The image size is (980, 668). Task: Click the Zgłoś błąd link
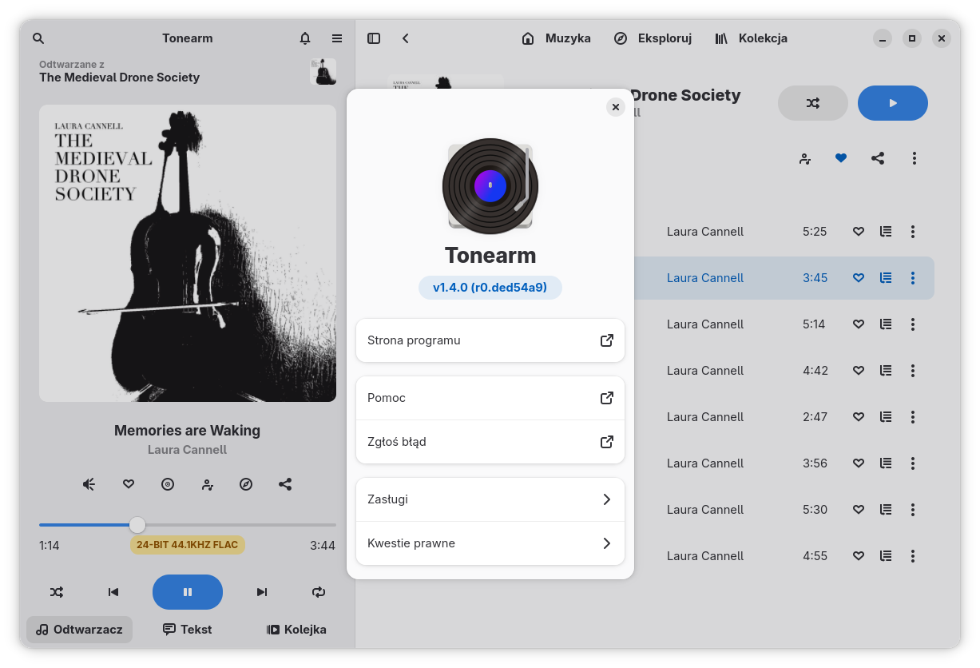point(490,442)
